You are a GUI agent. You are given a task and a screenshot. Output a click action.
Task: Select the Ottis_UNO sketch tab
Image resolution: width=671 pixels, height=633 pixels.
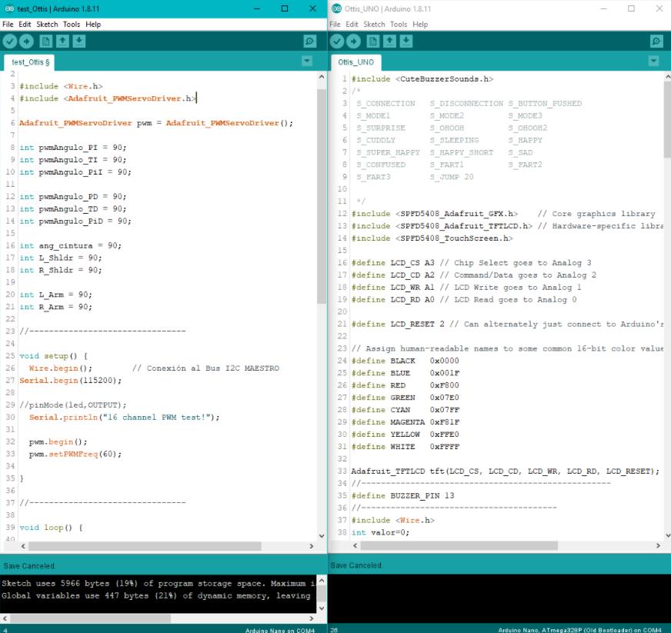tap(356, 62)
